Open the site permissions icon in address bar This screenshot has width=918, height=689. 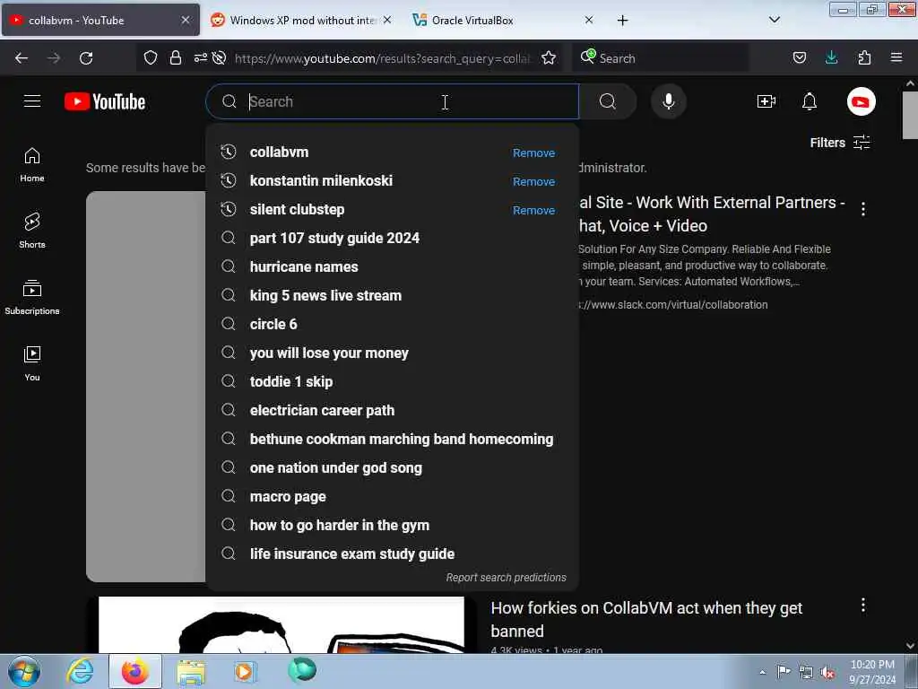point(200,58)
